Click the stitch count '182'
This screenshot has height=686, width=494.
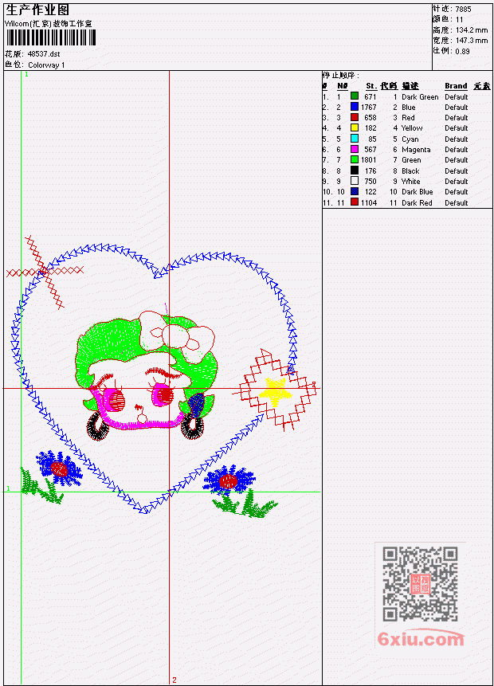370,128
